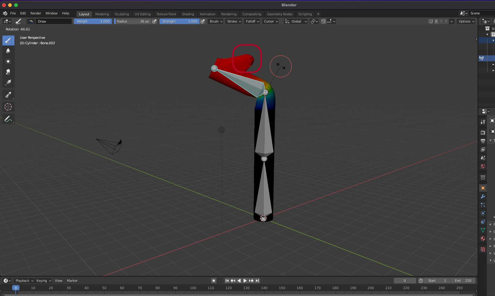Select the Average weight tool
The width and height of the screenshot is (495, 296).
click(x=8, y=61)
